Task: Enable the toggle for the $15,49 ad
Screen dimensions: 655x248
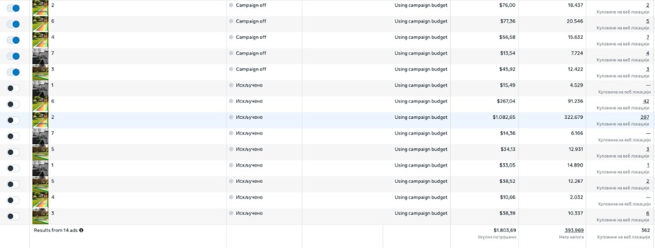Action: [13, 88]
